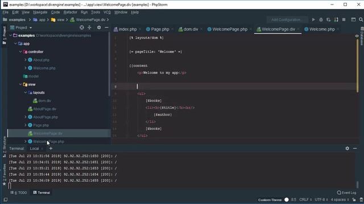Locate current file in Project tree icon

pos(82,28)
